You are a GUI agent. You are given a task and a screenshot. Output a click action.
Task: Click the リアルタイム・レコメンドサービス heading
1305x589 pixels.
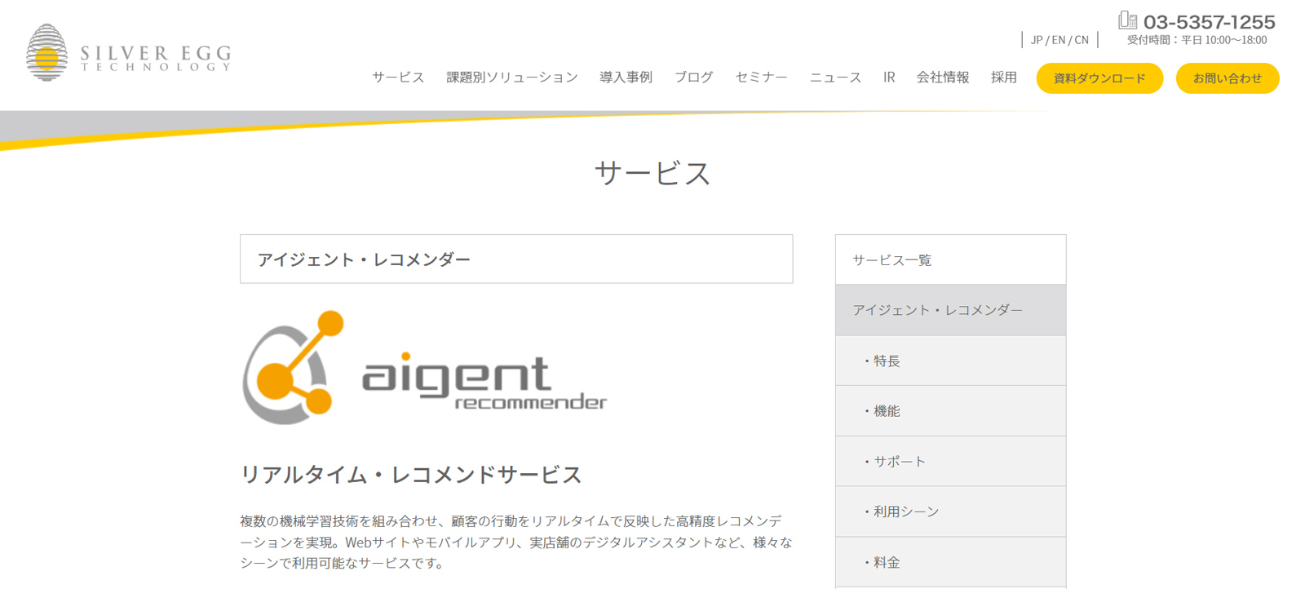tap(411, 475)
